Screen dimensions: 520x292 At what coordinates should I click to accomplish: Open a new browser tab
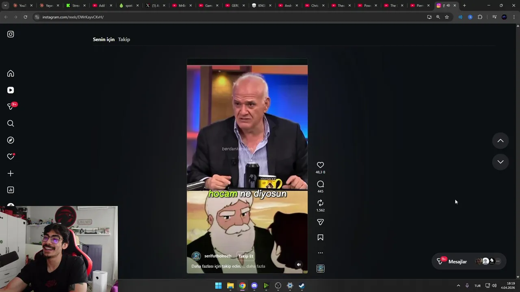[x=464, y=6]
